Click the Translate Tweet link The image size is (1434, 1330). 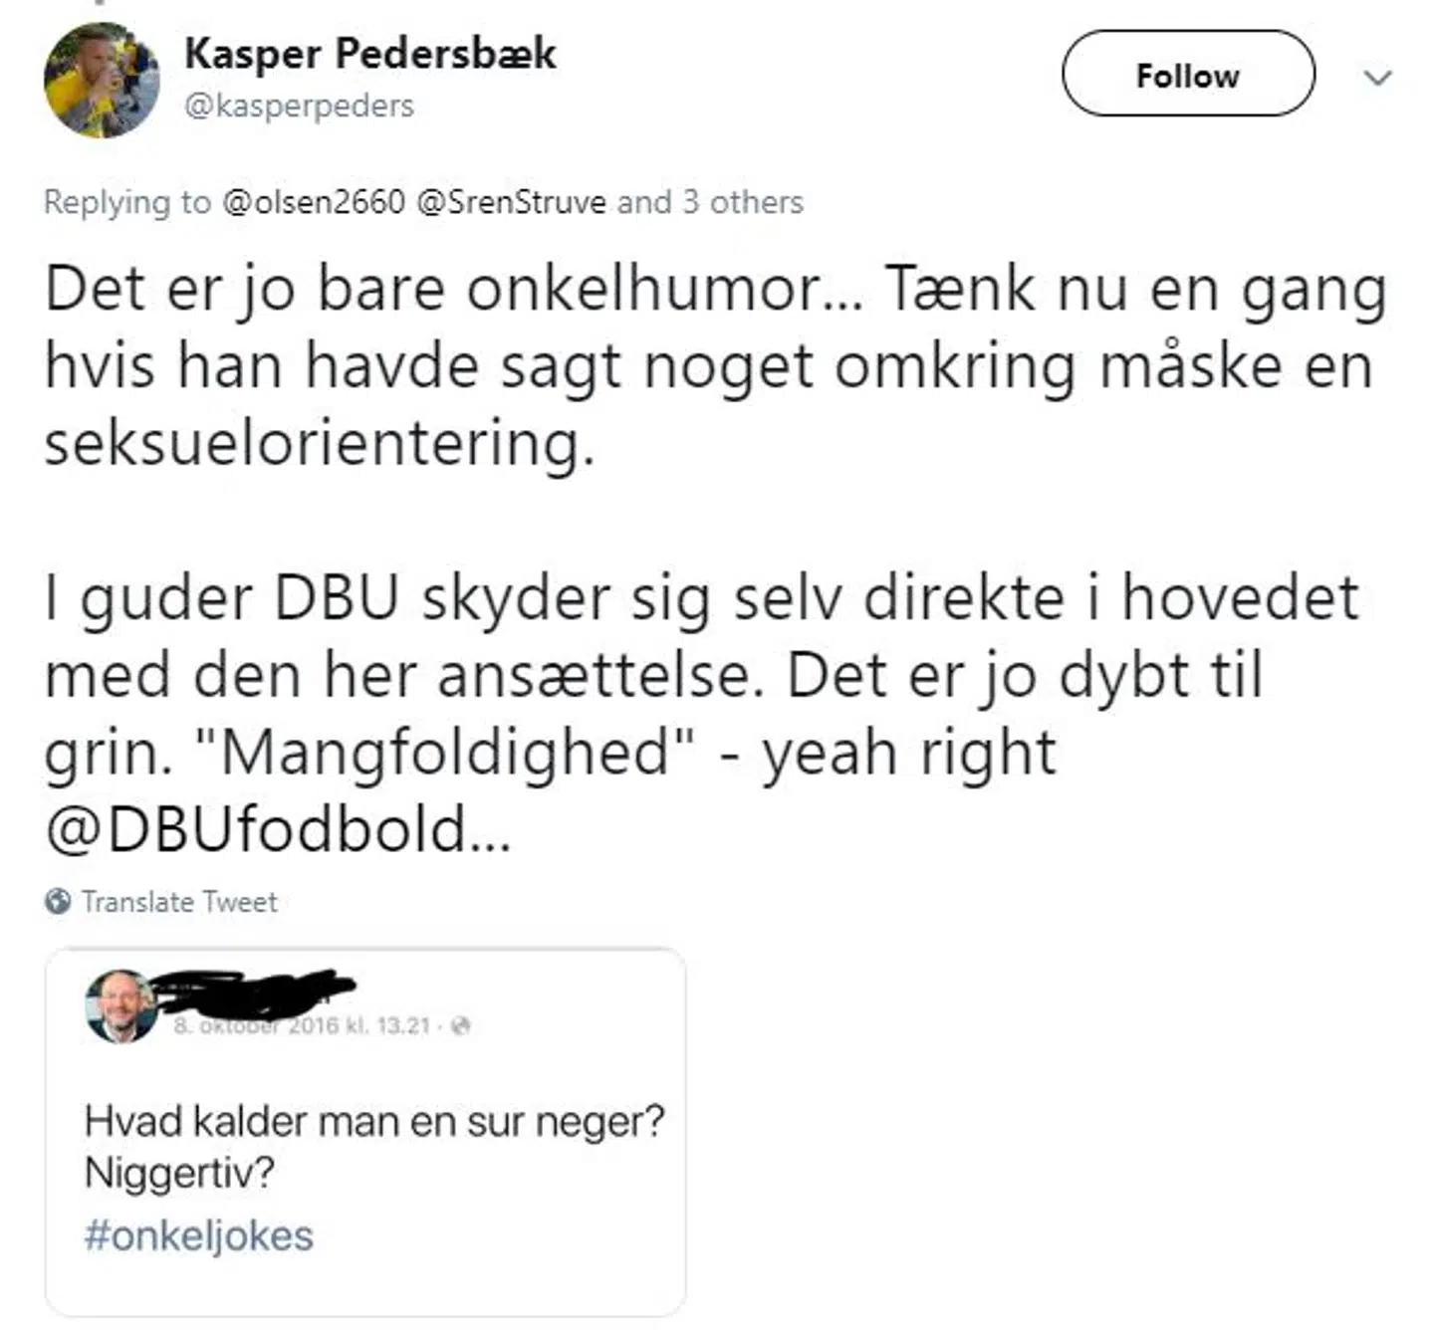click(x=179, y=902)
